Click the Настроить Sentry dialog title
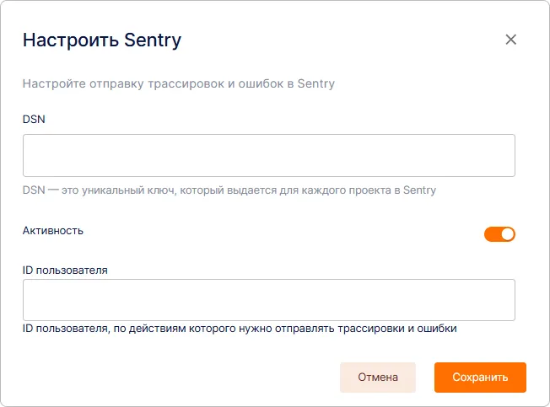Image resolution: width=550 pixels, height=407 pixels. click(101, 40)
